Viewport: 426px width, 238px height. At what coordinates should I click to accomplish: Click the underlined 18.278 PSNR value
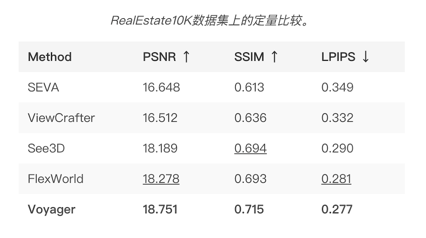(x=161, y=179)
